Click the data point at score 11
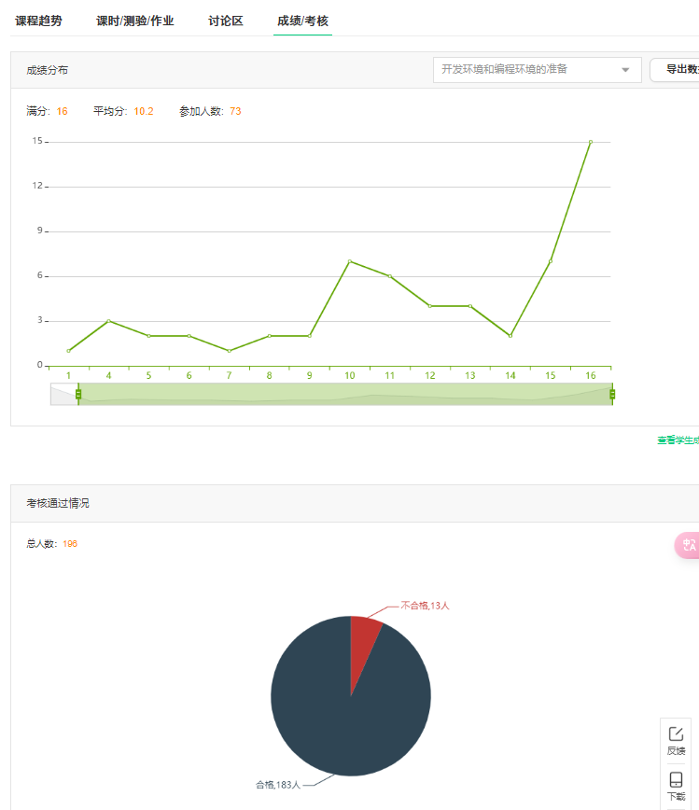This screenshot has height=810, width=699. 390,276
